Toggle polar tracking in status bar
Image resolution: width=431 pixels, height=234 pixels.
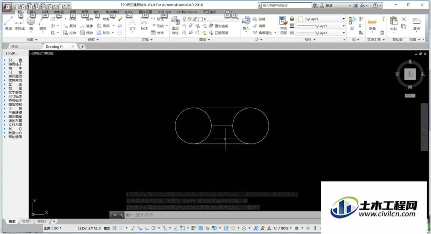(x=153, y=228)
